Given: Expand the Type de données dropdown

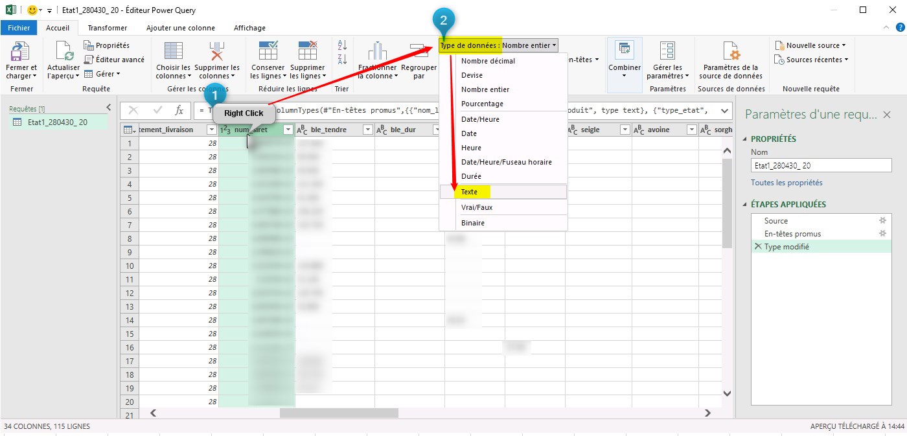Looking at the screenshot, I should tap(529, 45).
